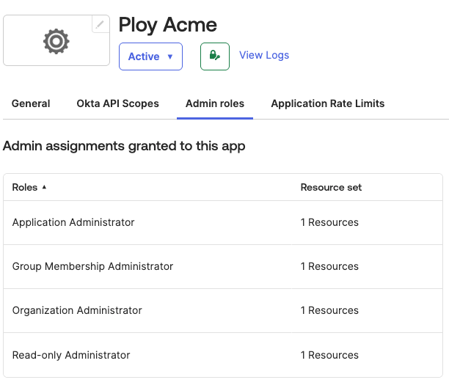This screenshot has height=388, width=449.
Task: Click the gear app logo image
Action: pos(56,41)
